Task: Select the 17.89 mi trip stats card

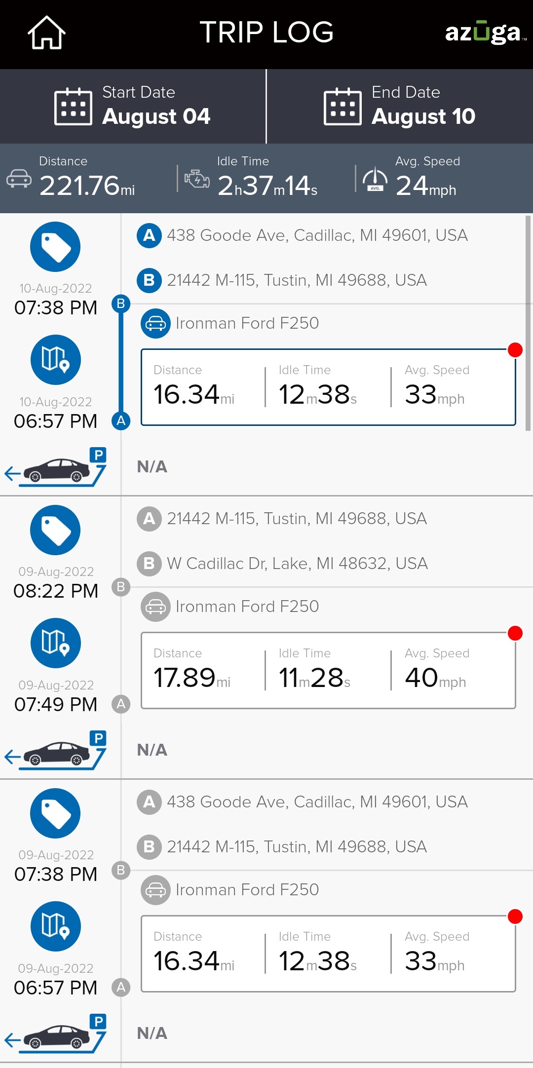Action: [x=328, y=671]
